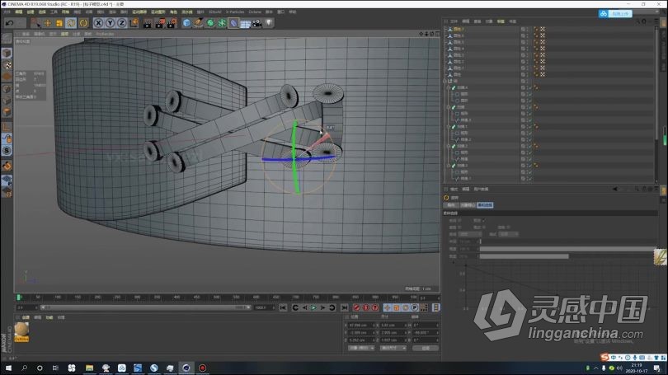
Task: Collapse the 扫描.1 sweep object
Action: [448, 127]
